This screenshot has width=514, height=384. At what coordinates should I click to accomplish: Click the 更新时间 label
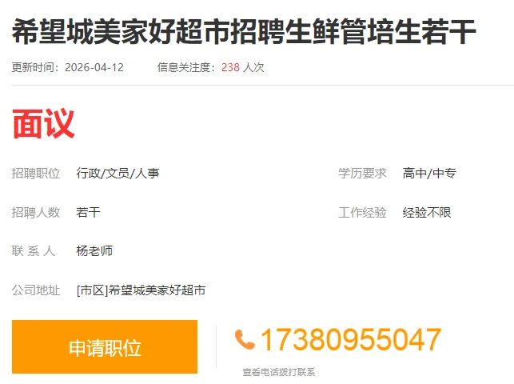[x=33, y=67]
